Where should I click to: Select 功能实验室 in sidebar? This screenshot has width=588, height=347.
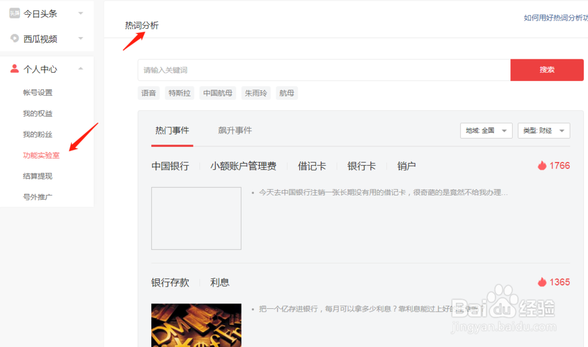[x=41, y=156]
